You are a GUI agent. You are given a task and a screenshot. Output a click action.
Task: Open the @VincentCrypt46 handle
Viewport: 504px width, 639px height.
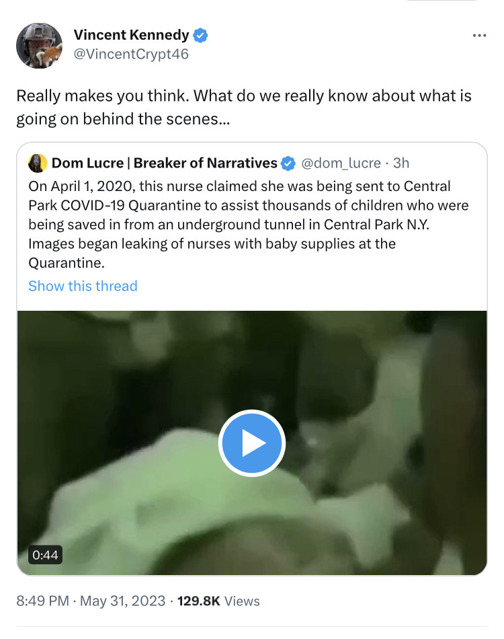coord(130,54)
